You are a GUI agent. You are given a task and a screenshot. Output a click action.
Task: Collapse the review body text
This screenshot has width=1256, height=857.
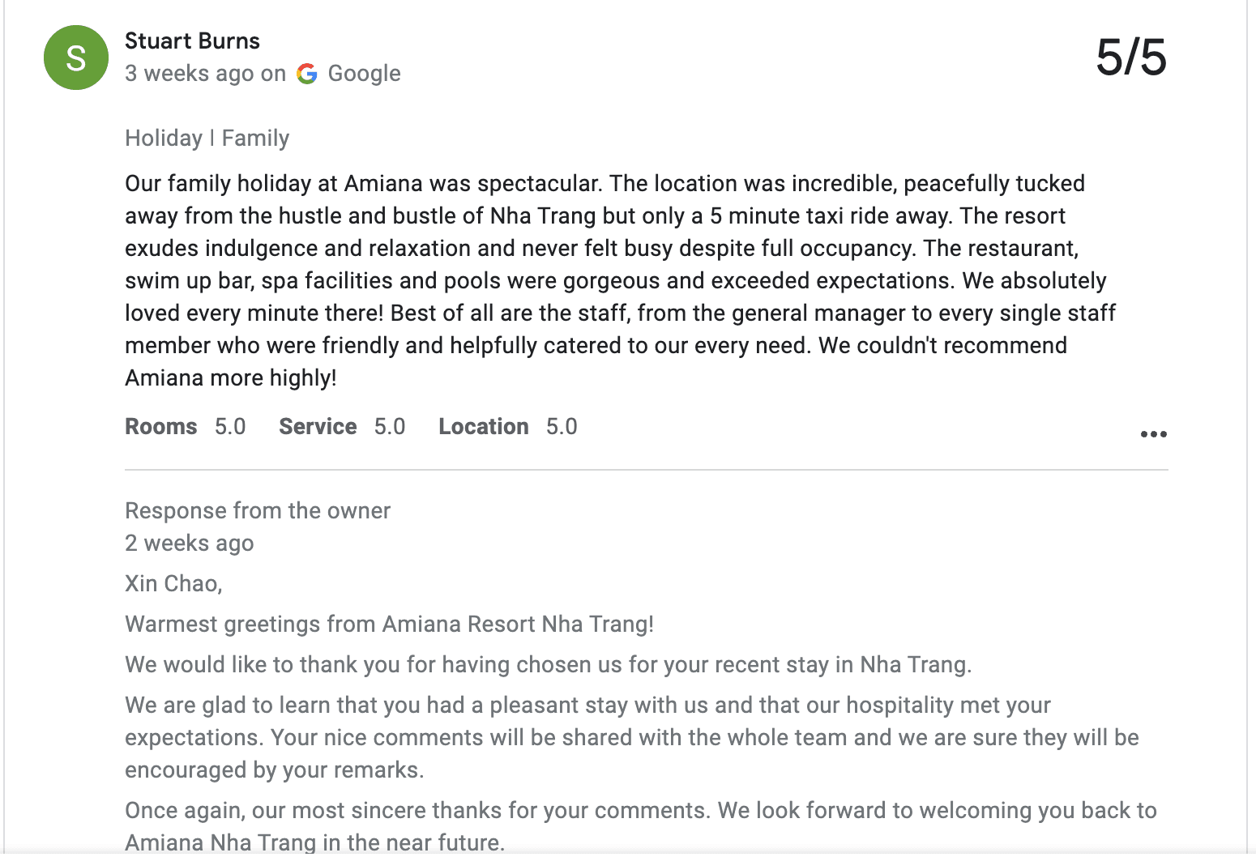(620, 279)
